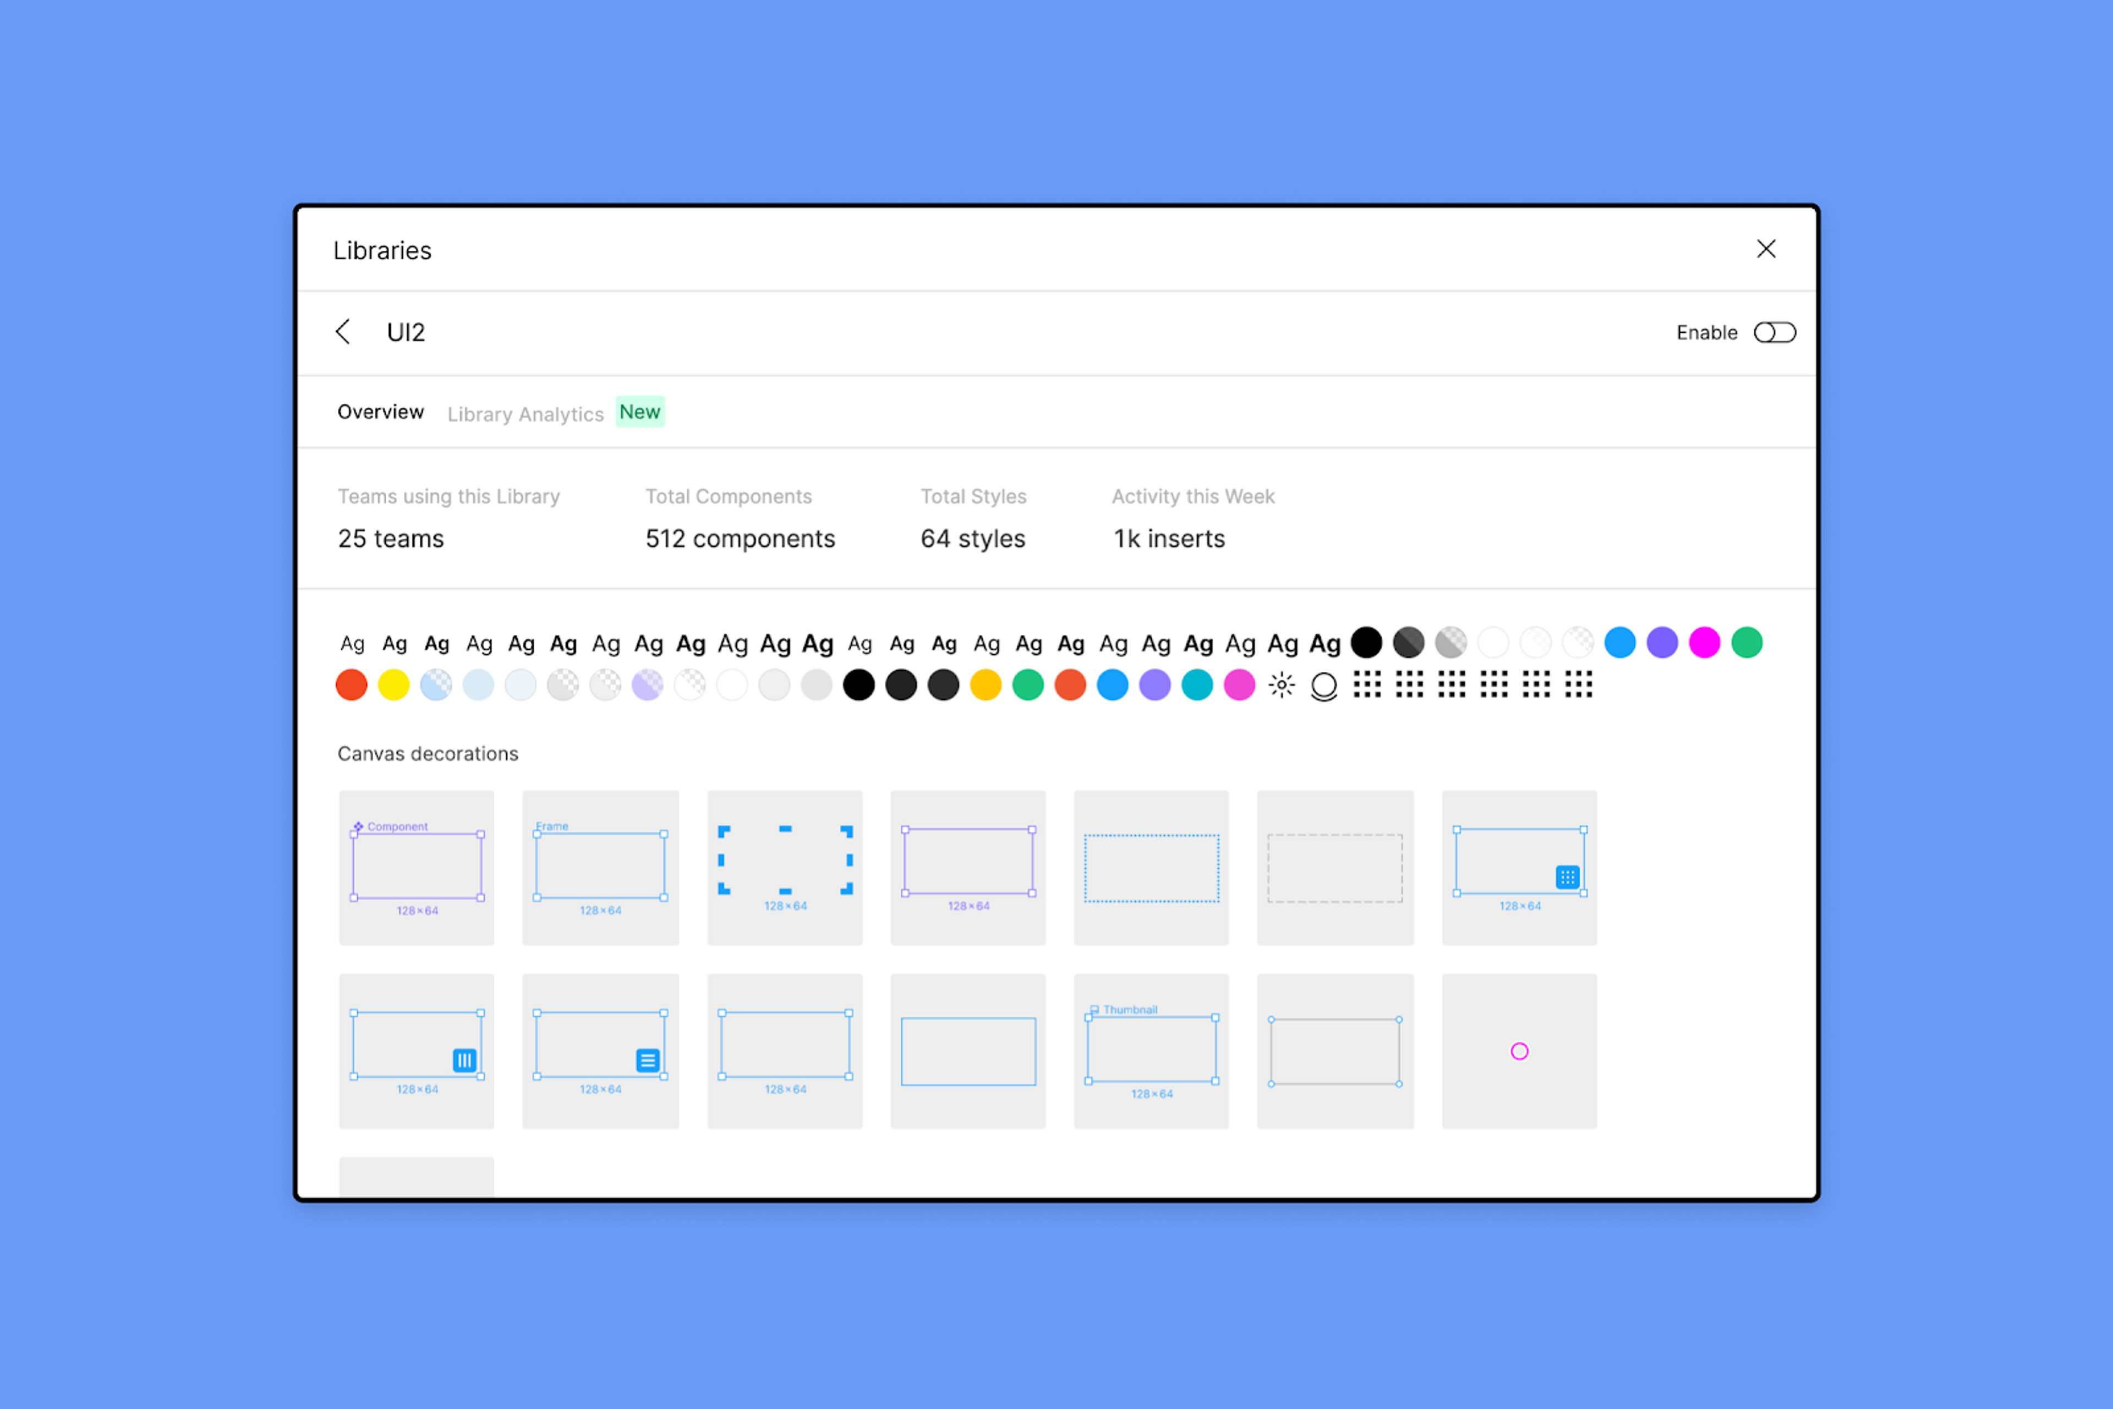Choose the thumbnail with the horizontal rows icon
Image resolution: width=2113 pixels, height=1409 pixels.
tap(600, 1050)
